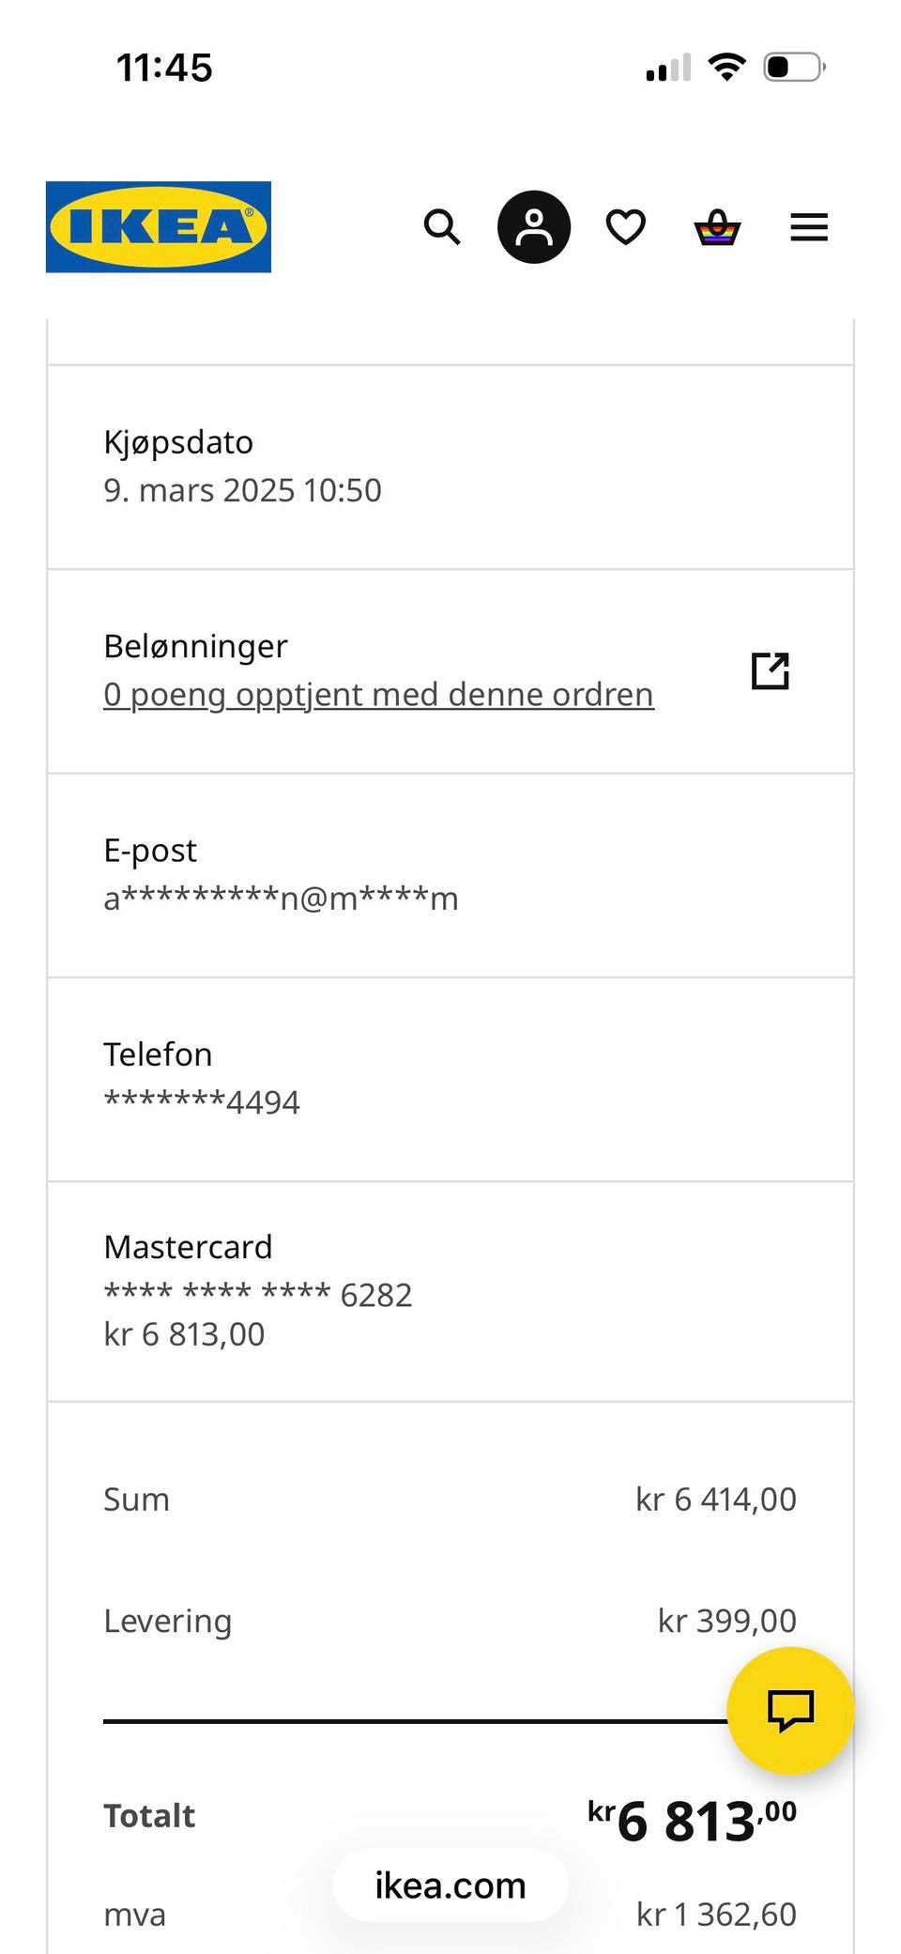Tap the ikea.com address pill
Screen dimensions: 901x1954
(450, 1885)
